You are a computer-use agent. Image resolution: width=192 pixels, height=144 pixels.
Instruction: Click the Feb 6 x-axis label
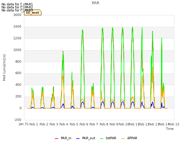tap(84, 124)
